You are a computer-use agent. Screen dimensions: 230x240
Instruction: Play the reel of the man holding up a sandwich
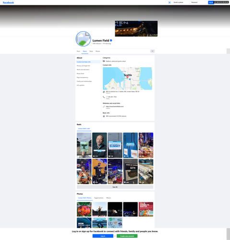pyautogui.click(x=84, y=171)
